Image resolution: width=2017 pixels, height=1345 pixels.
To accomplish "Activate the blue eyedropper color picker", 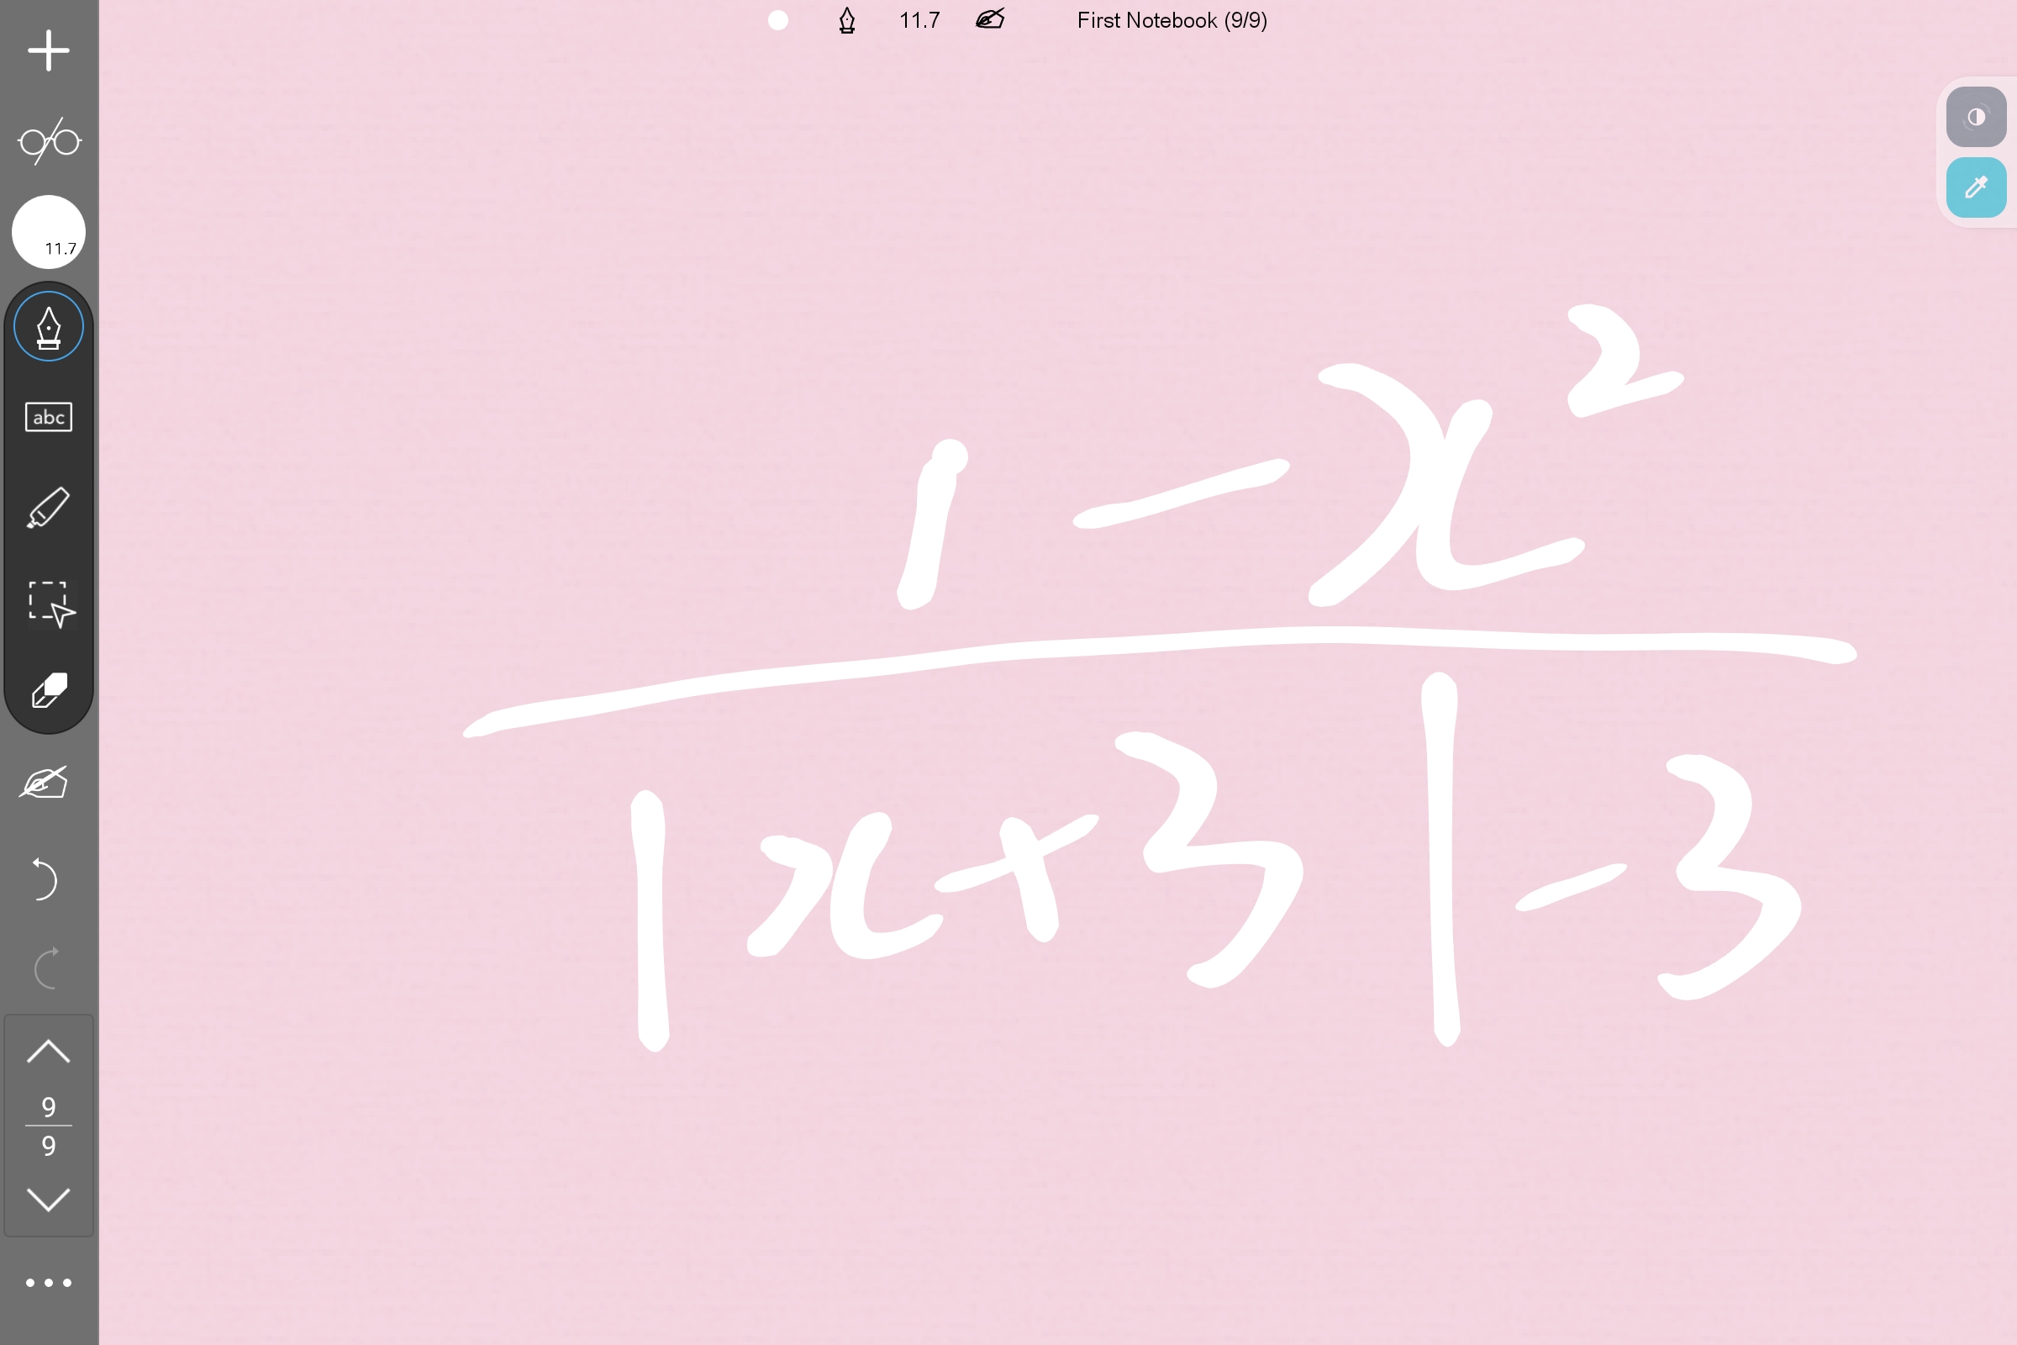I will 1976,187.
